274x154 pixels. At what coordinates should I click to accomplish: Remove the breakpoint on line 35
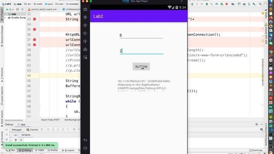point(35,30)
